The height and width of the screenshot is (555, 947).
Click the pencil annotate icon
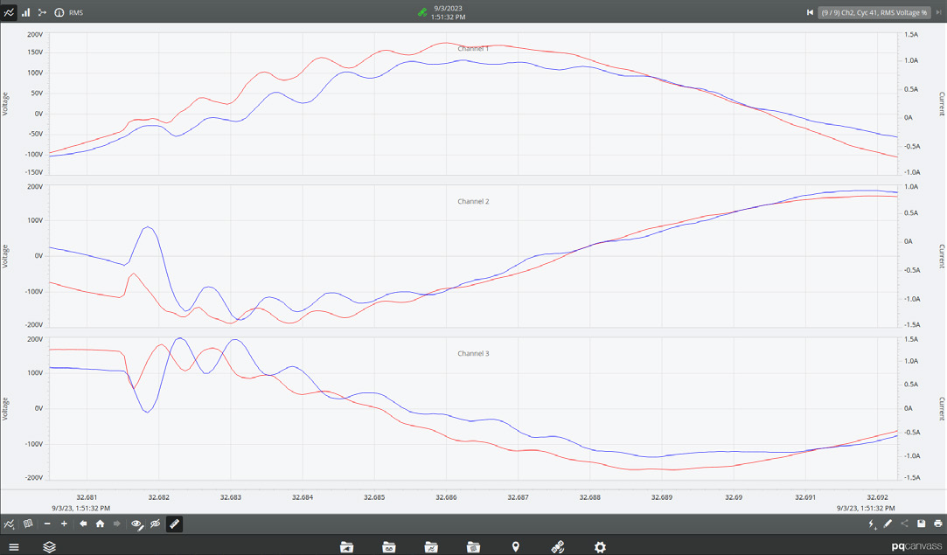pos(888,524)
